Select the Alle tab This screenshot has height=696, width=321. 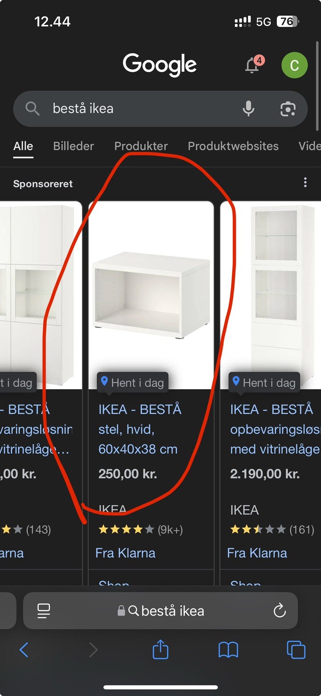point(23,146)
